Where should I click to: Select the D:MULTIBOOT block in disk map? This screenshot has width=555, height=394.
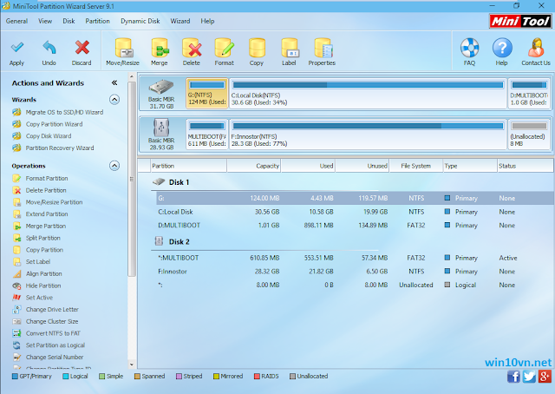529,94
